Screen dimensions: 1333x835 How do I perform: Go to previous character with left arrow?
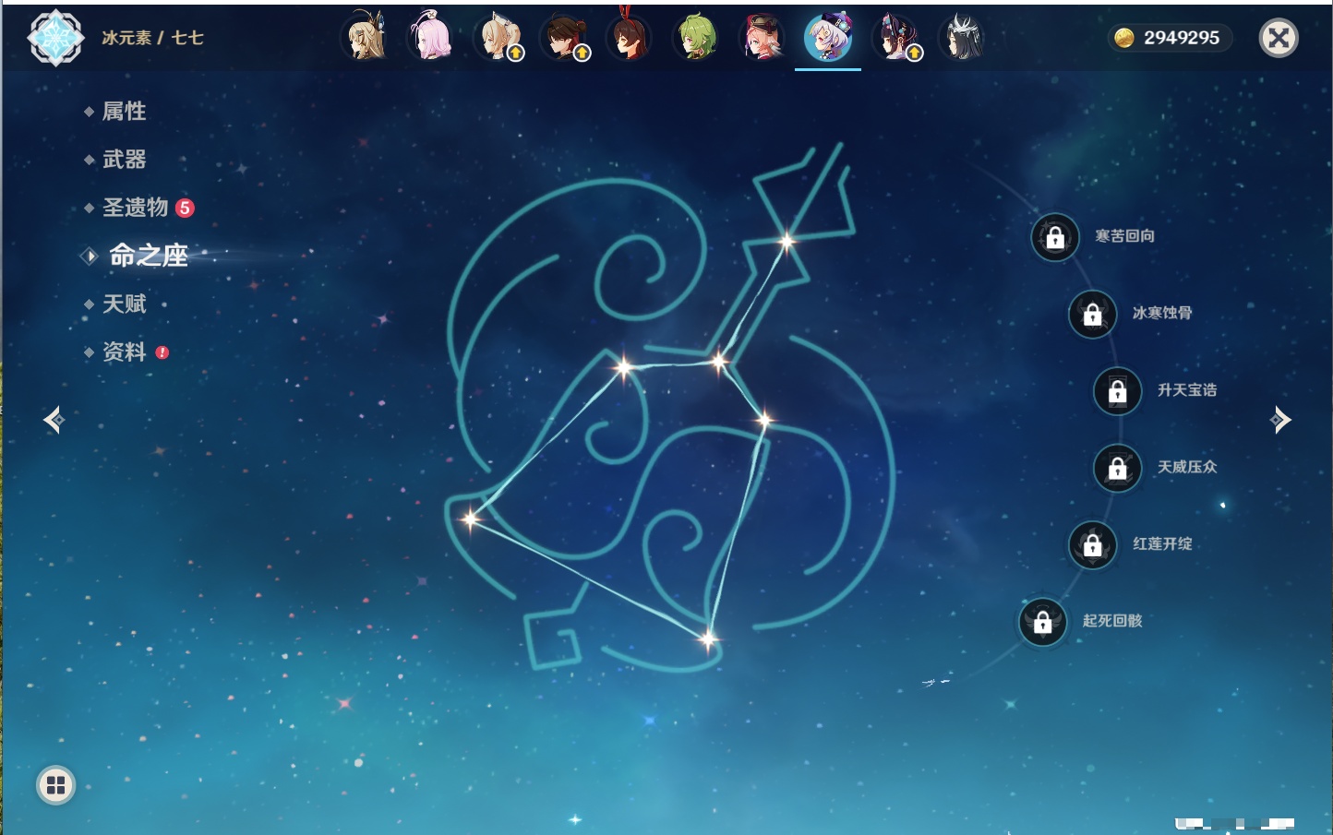pos(54,420)
